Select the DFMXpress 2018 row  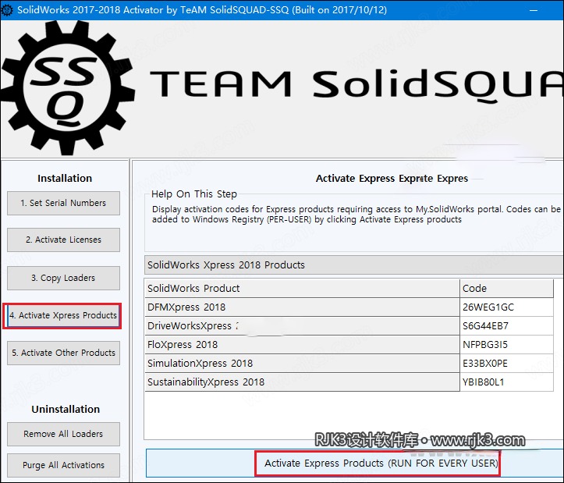point(349,307)
